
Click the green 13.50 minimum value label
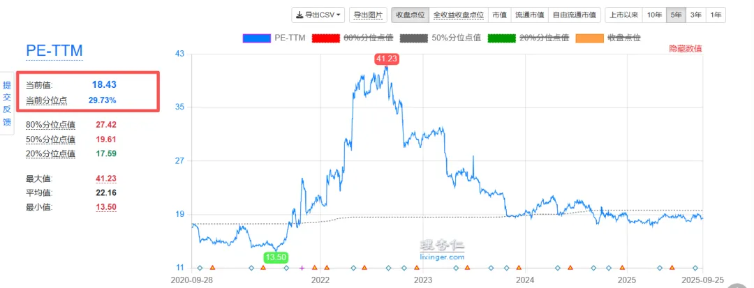276,257
